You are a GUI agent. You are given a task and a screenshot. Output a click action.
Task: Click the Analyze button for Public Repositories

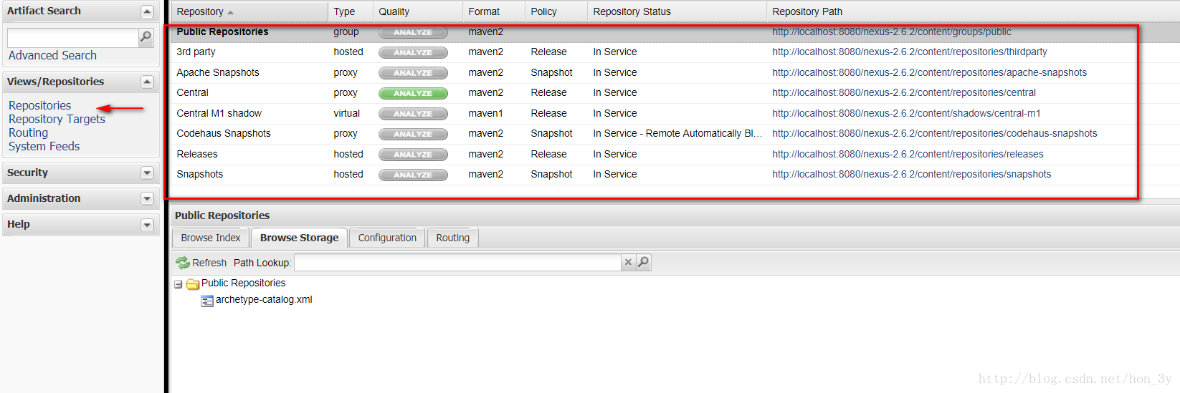point(413,32)
